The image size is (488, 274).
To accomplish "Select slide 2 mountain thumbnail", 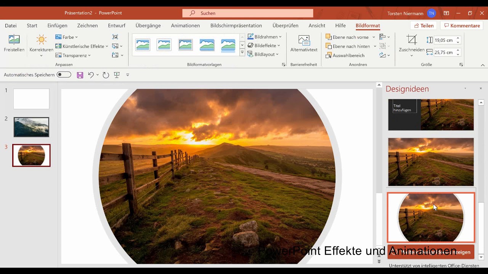I will click(31, 127).
